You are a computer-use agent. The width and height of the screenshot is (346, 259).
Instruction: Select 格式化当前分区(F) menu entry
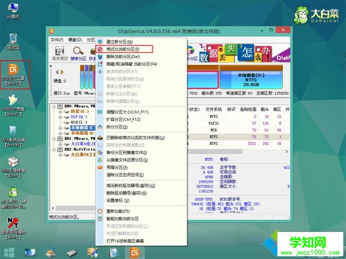point(141,49)
